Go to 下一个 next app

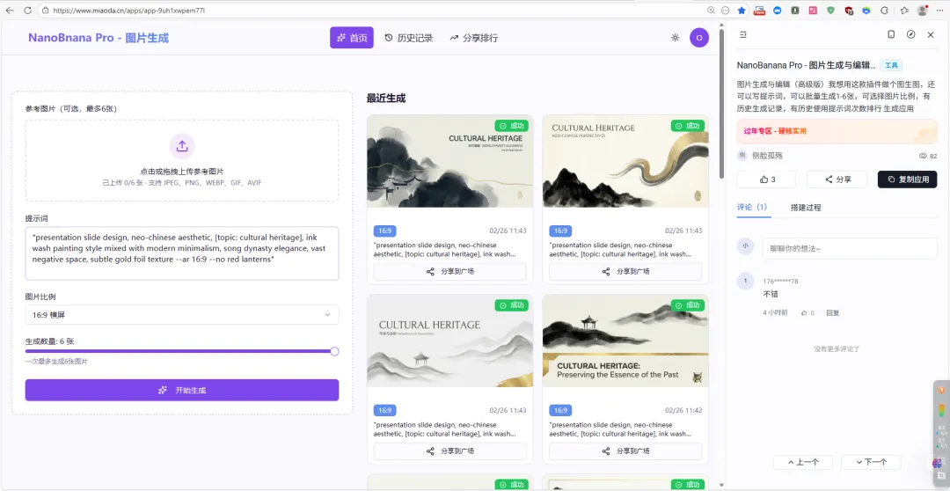(871, 462)
